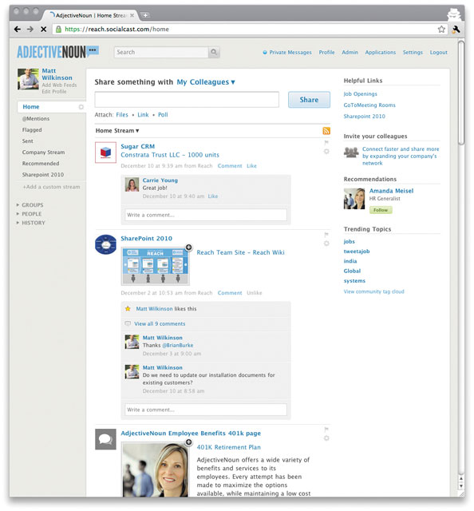The height and width of the screenshot is (511, 474).
Task: Close the AdjectiveNoun Home Stream tab
Action: click(x=132, y=15)
